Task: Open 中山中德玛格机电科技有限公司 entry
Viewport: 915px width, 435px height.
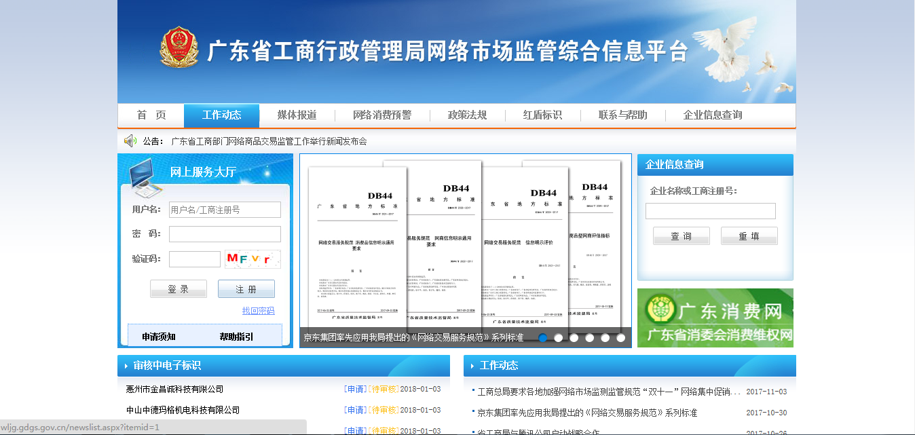Action: 183,410
